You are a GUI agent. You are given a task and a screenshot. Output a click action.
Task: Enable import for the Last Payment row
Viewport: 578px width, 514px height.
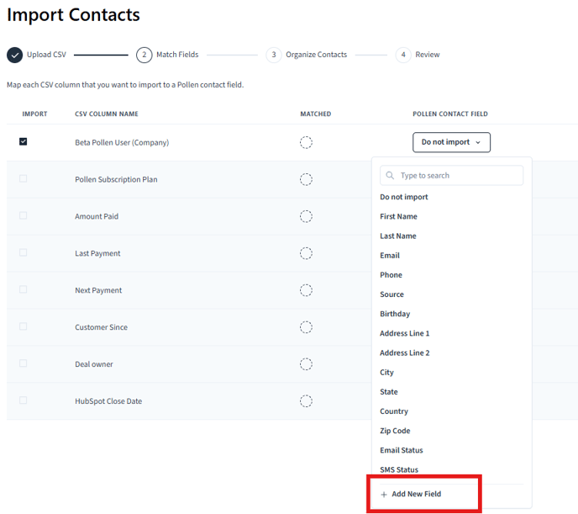click(x=24, y=252)
